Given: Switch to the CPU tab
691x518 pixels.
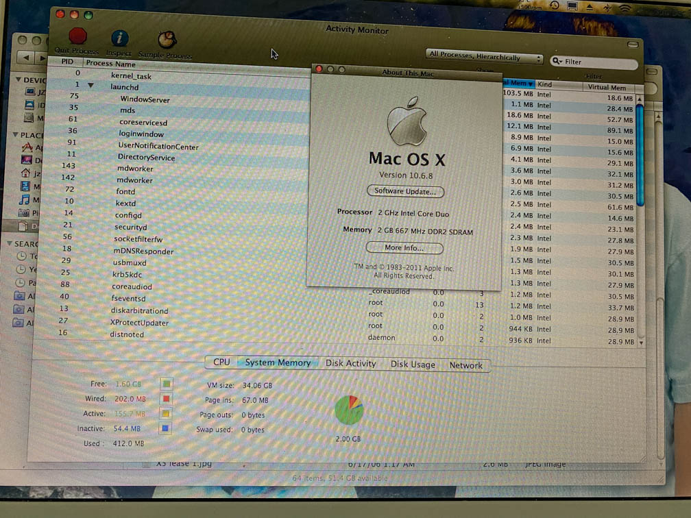Looking at the screenshot, I should [x=221, y=362].
